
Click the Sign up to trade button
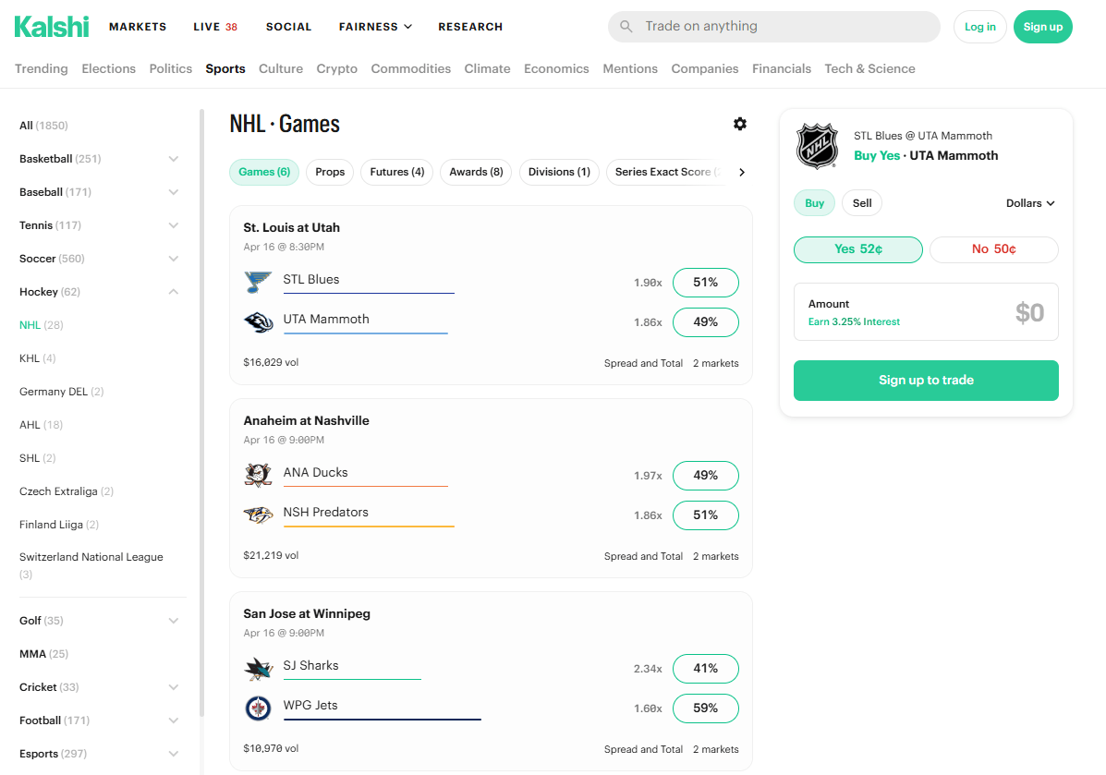coord(926,381)
